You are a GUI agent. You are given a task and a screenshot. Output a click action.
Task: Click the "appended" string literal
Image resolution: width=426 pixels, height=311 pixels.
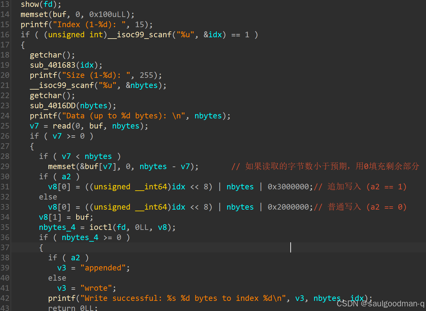point(103,268)
